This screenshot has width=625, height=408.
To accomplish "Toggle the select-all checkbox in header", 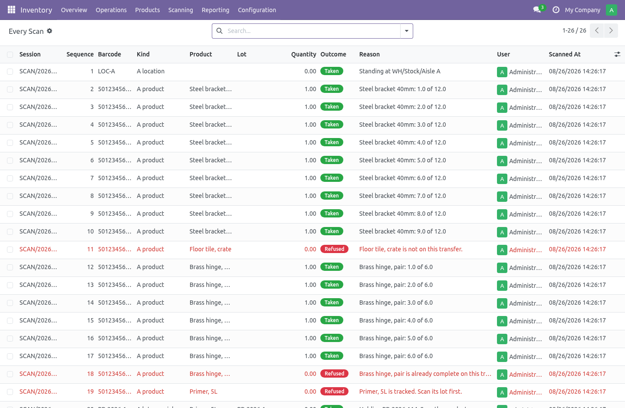I will [x=10, y=55].
